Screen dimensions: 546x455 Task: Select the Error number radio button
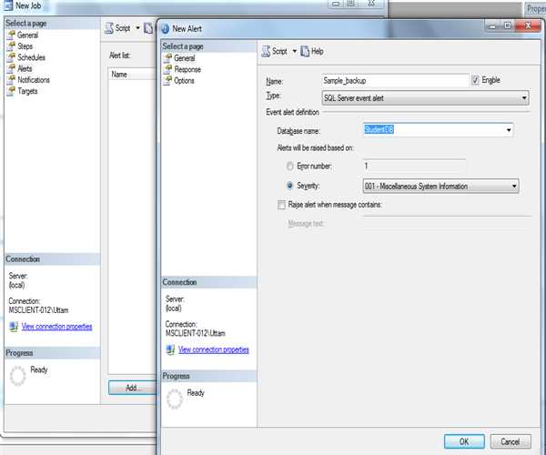(x=290, y=167)
